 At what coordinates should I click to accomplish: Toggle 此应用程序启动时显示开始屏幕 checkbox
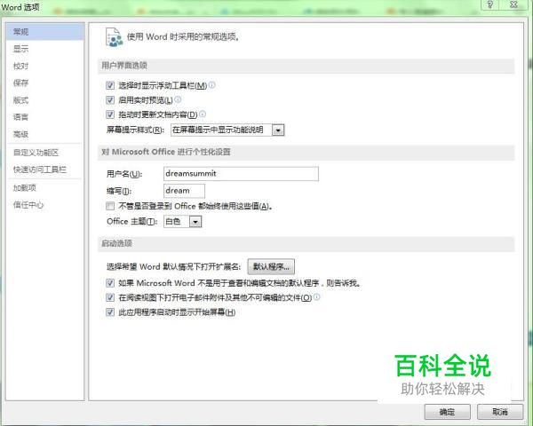(110, 312)
